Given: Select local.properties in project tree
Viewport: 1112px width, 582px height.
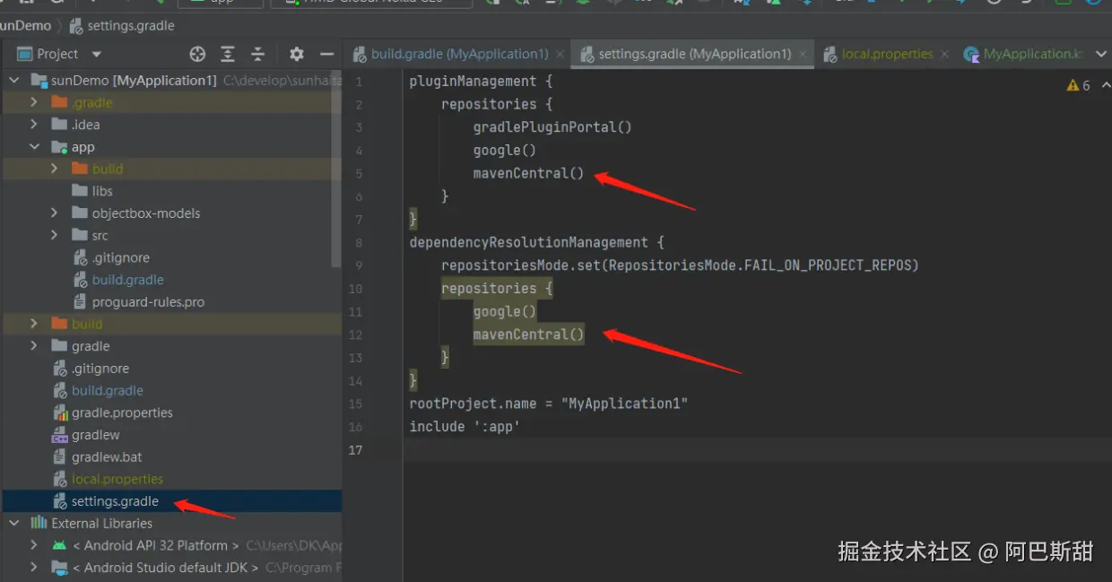Looking at the screenshot, I should coord(107,479).
